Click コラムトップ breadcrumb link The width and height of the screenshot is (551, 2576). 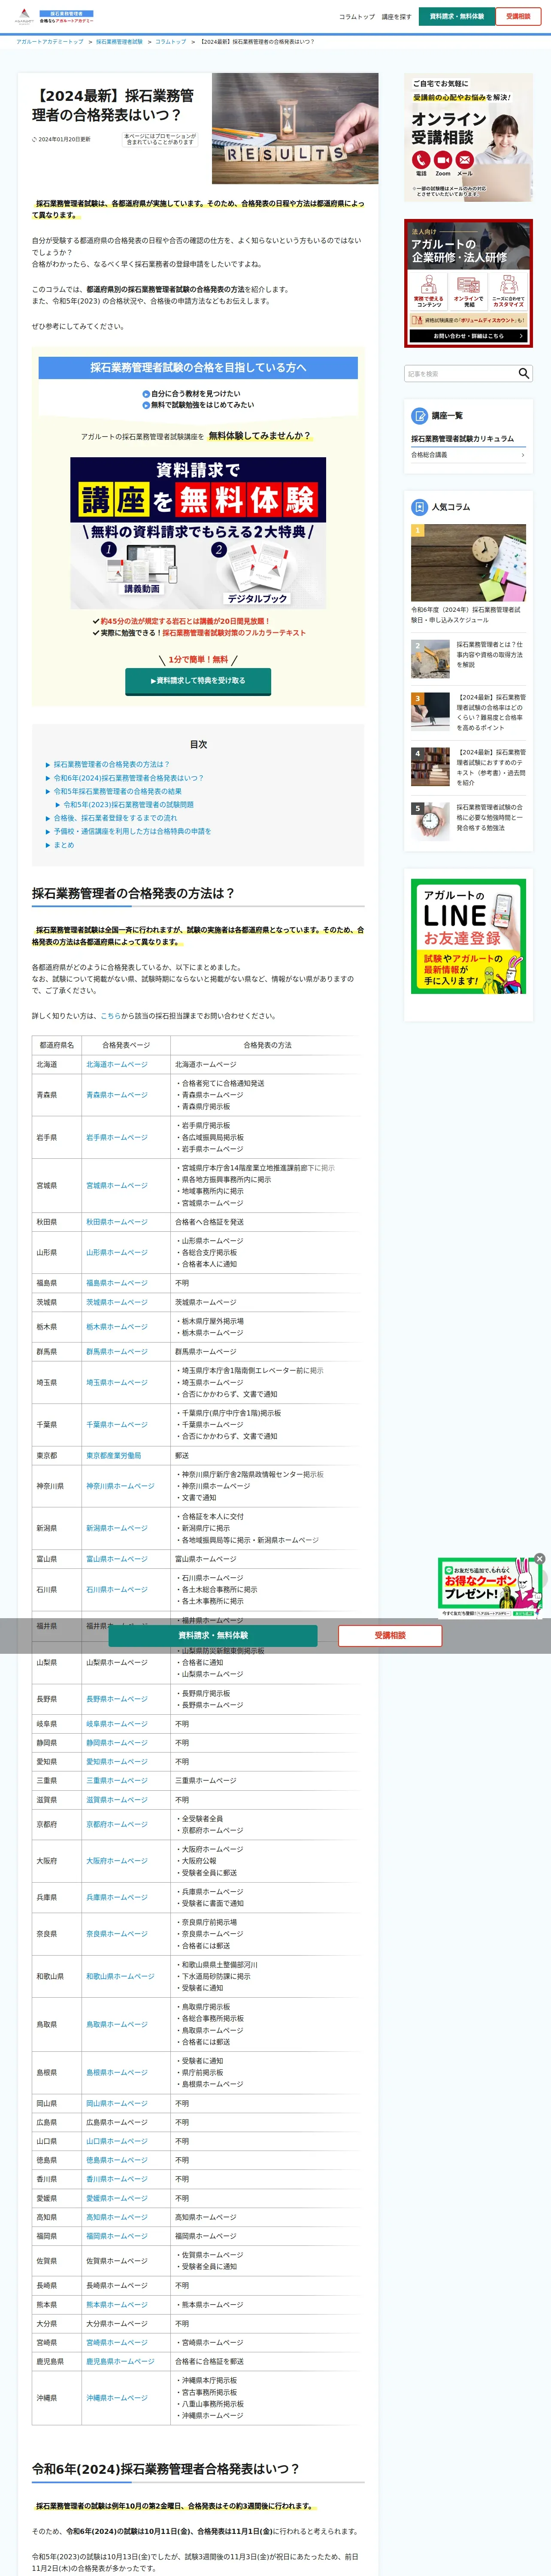tap(170, 42)
